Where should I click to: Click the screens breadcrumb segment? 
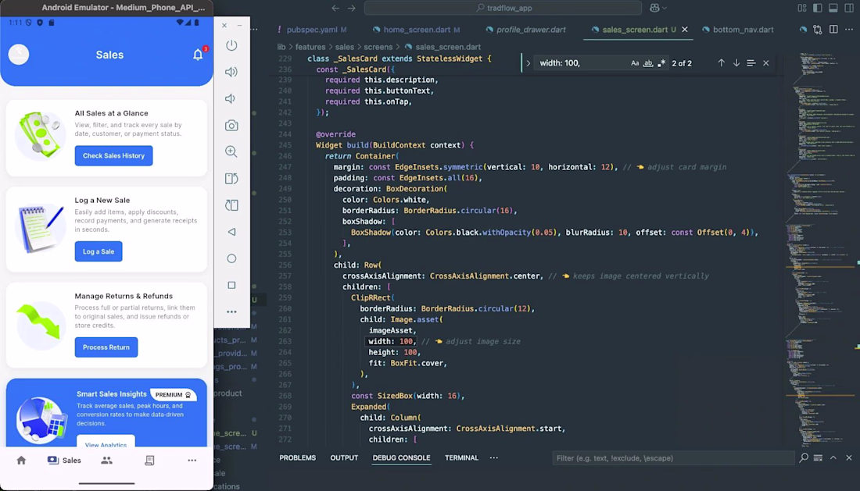378,47
